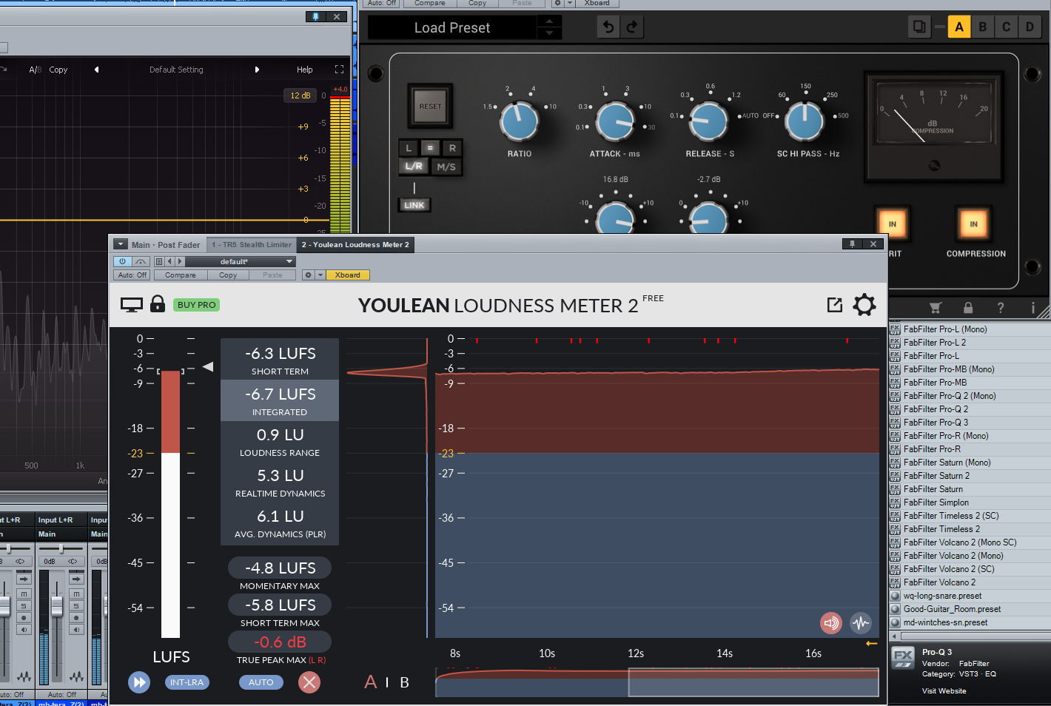
Task: Pin the left plugin window with the pin icon
Action: click(x=316, y=16)
